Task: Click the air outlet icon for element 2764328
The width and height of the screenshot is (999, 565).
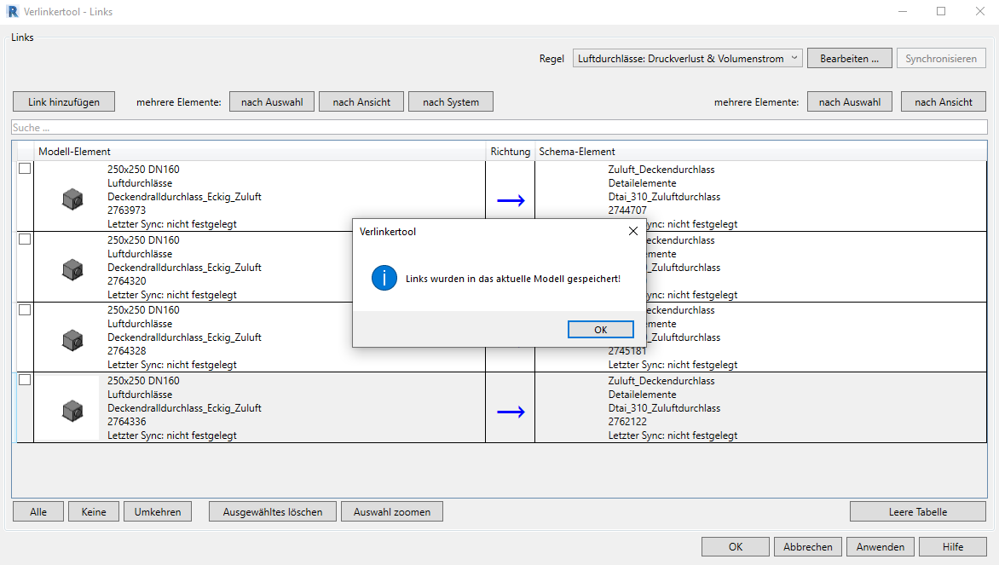Action: coord(72,340)
